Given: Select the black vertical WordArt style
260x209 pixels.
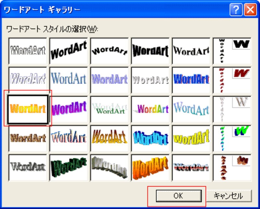Looking at the screenshot, I should click(x=232, y=51).
